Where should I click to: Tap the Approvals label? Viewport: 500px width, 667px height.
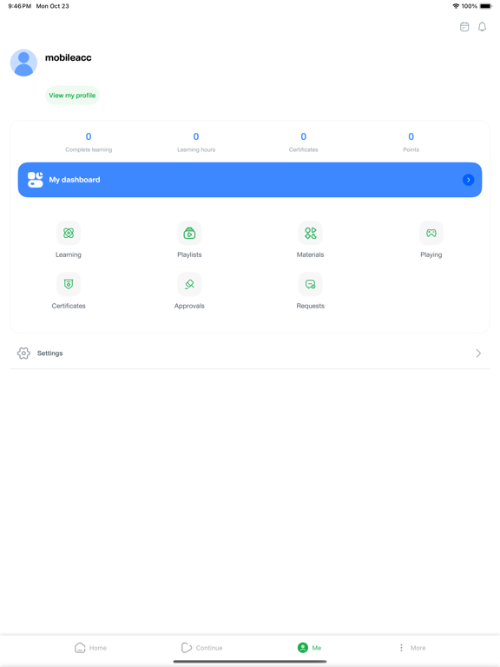point(189,306)
